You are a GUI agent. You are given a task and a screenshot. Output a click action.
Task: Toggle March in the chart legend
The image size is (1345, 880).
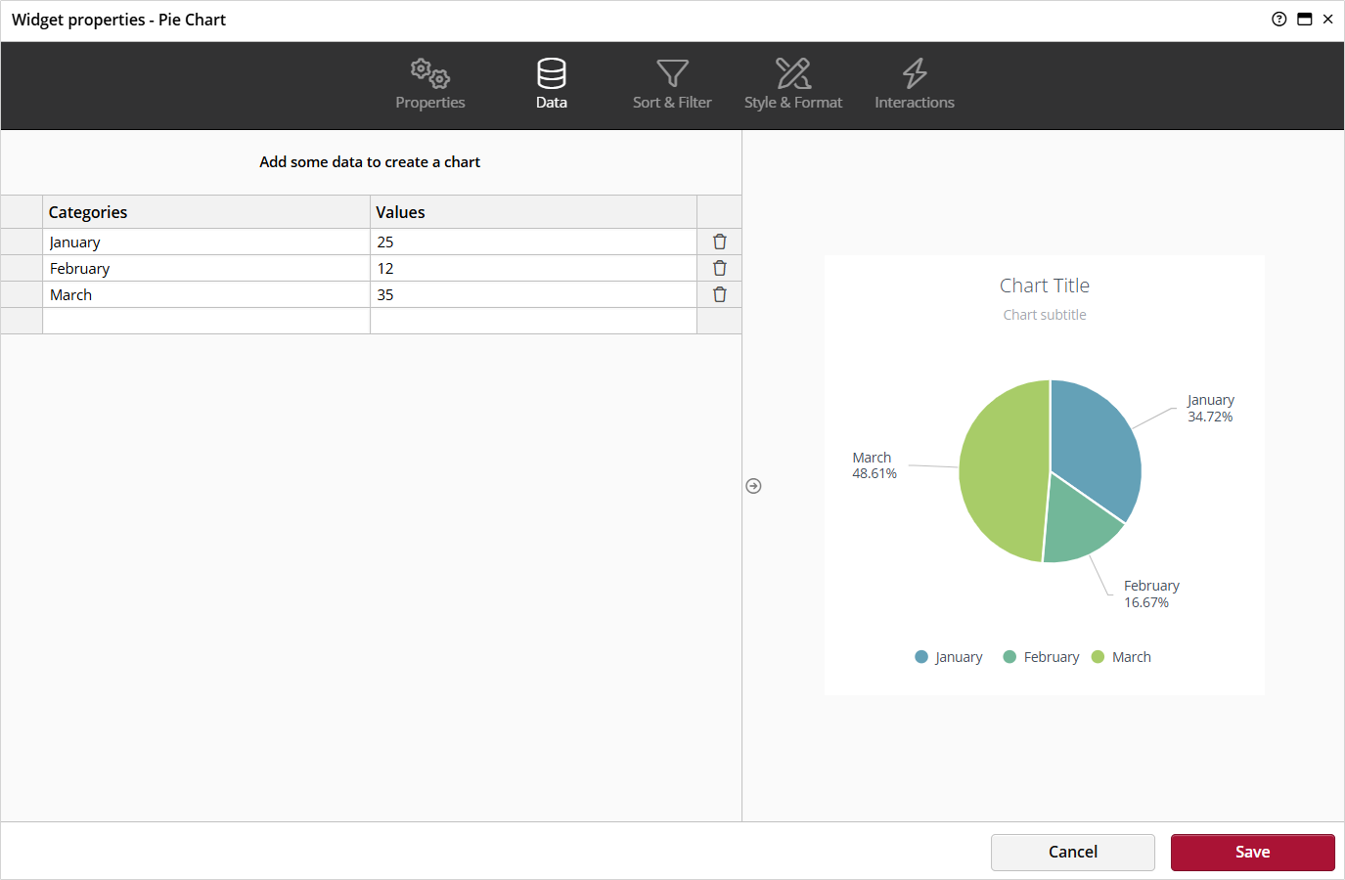click(x=1121, y=657)
